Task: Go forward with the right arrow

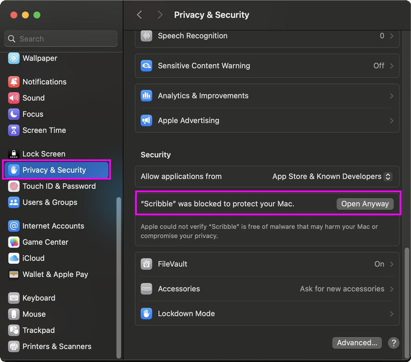Action: coord(160,15)
